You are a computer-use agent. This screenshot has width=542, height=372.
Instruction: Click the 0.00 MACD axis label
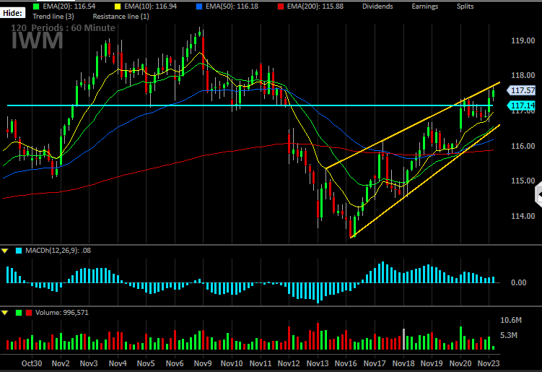point(518,282)
